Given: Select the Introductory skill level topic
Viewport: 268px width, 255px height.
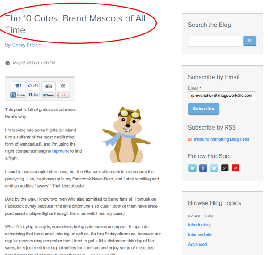Looking at the screenshot, I should click(x=199, y=225).
